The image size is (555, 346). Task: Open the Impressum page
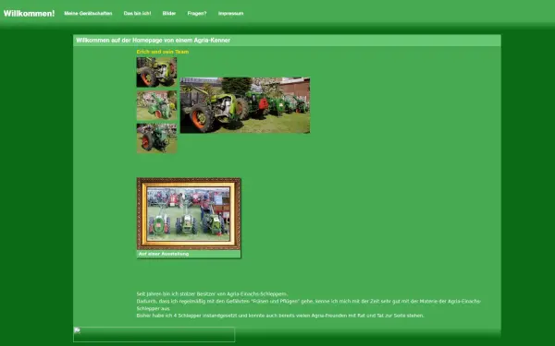pyautogui.click(x=230, y=14)
